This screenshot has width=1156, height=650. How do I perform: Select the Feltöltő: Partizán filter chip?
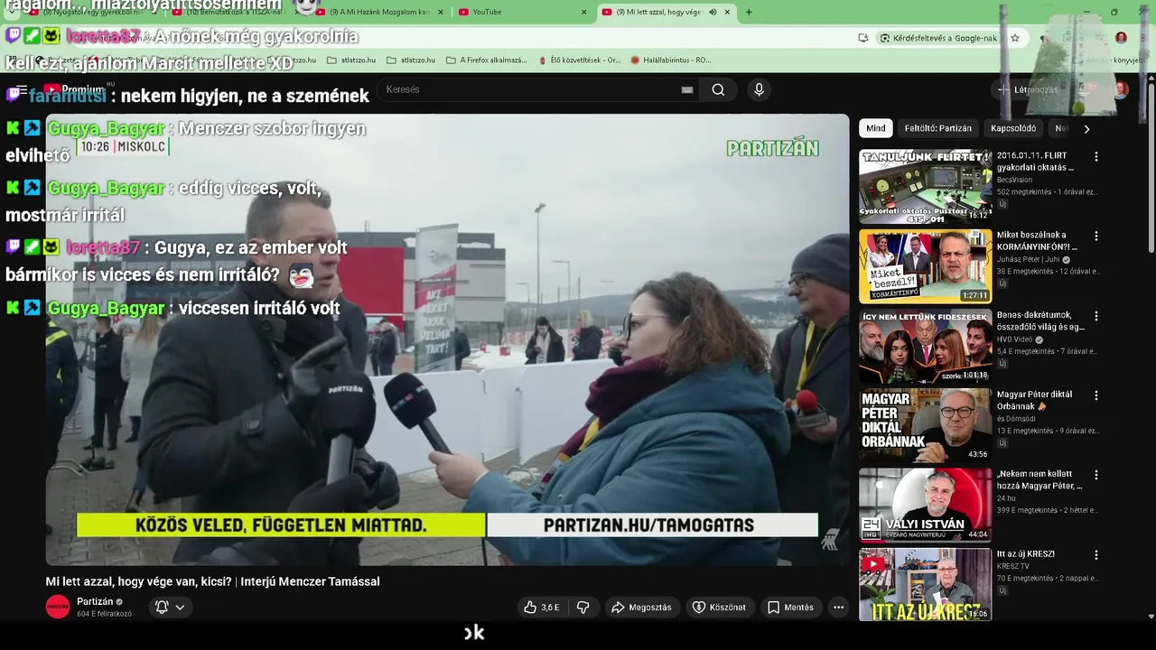pyautogui.click(x=938, y=128)
